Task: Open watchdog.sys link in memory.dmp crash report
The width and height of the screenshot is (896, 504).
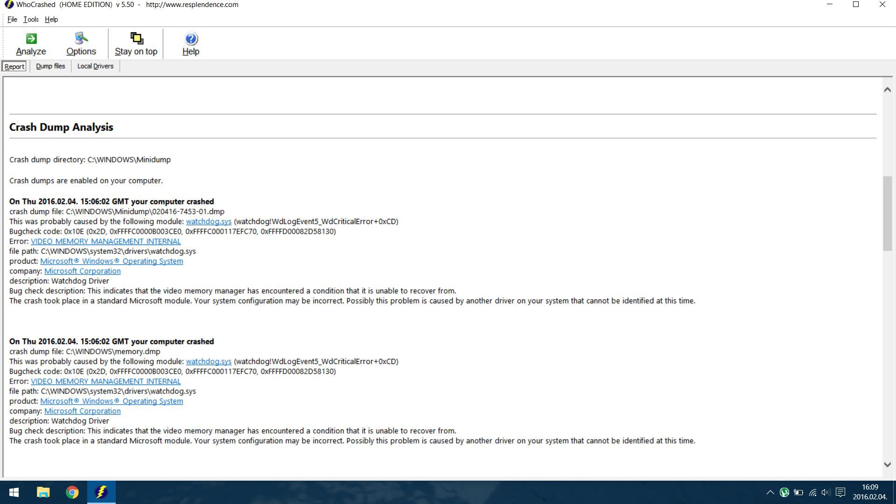Action: [209, 362]
